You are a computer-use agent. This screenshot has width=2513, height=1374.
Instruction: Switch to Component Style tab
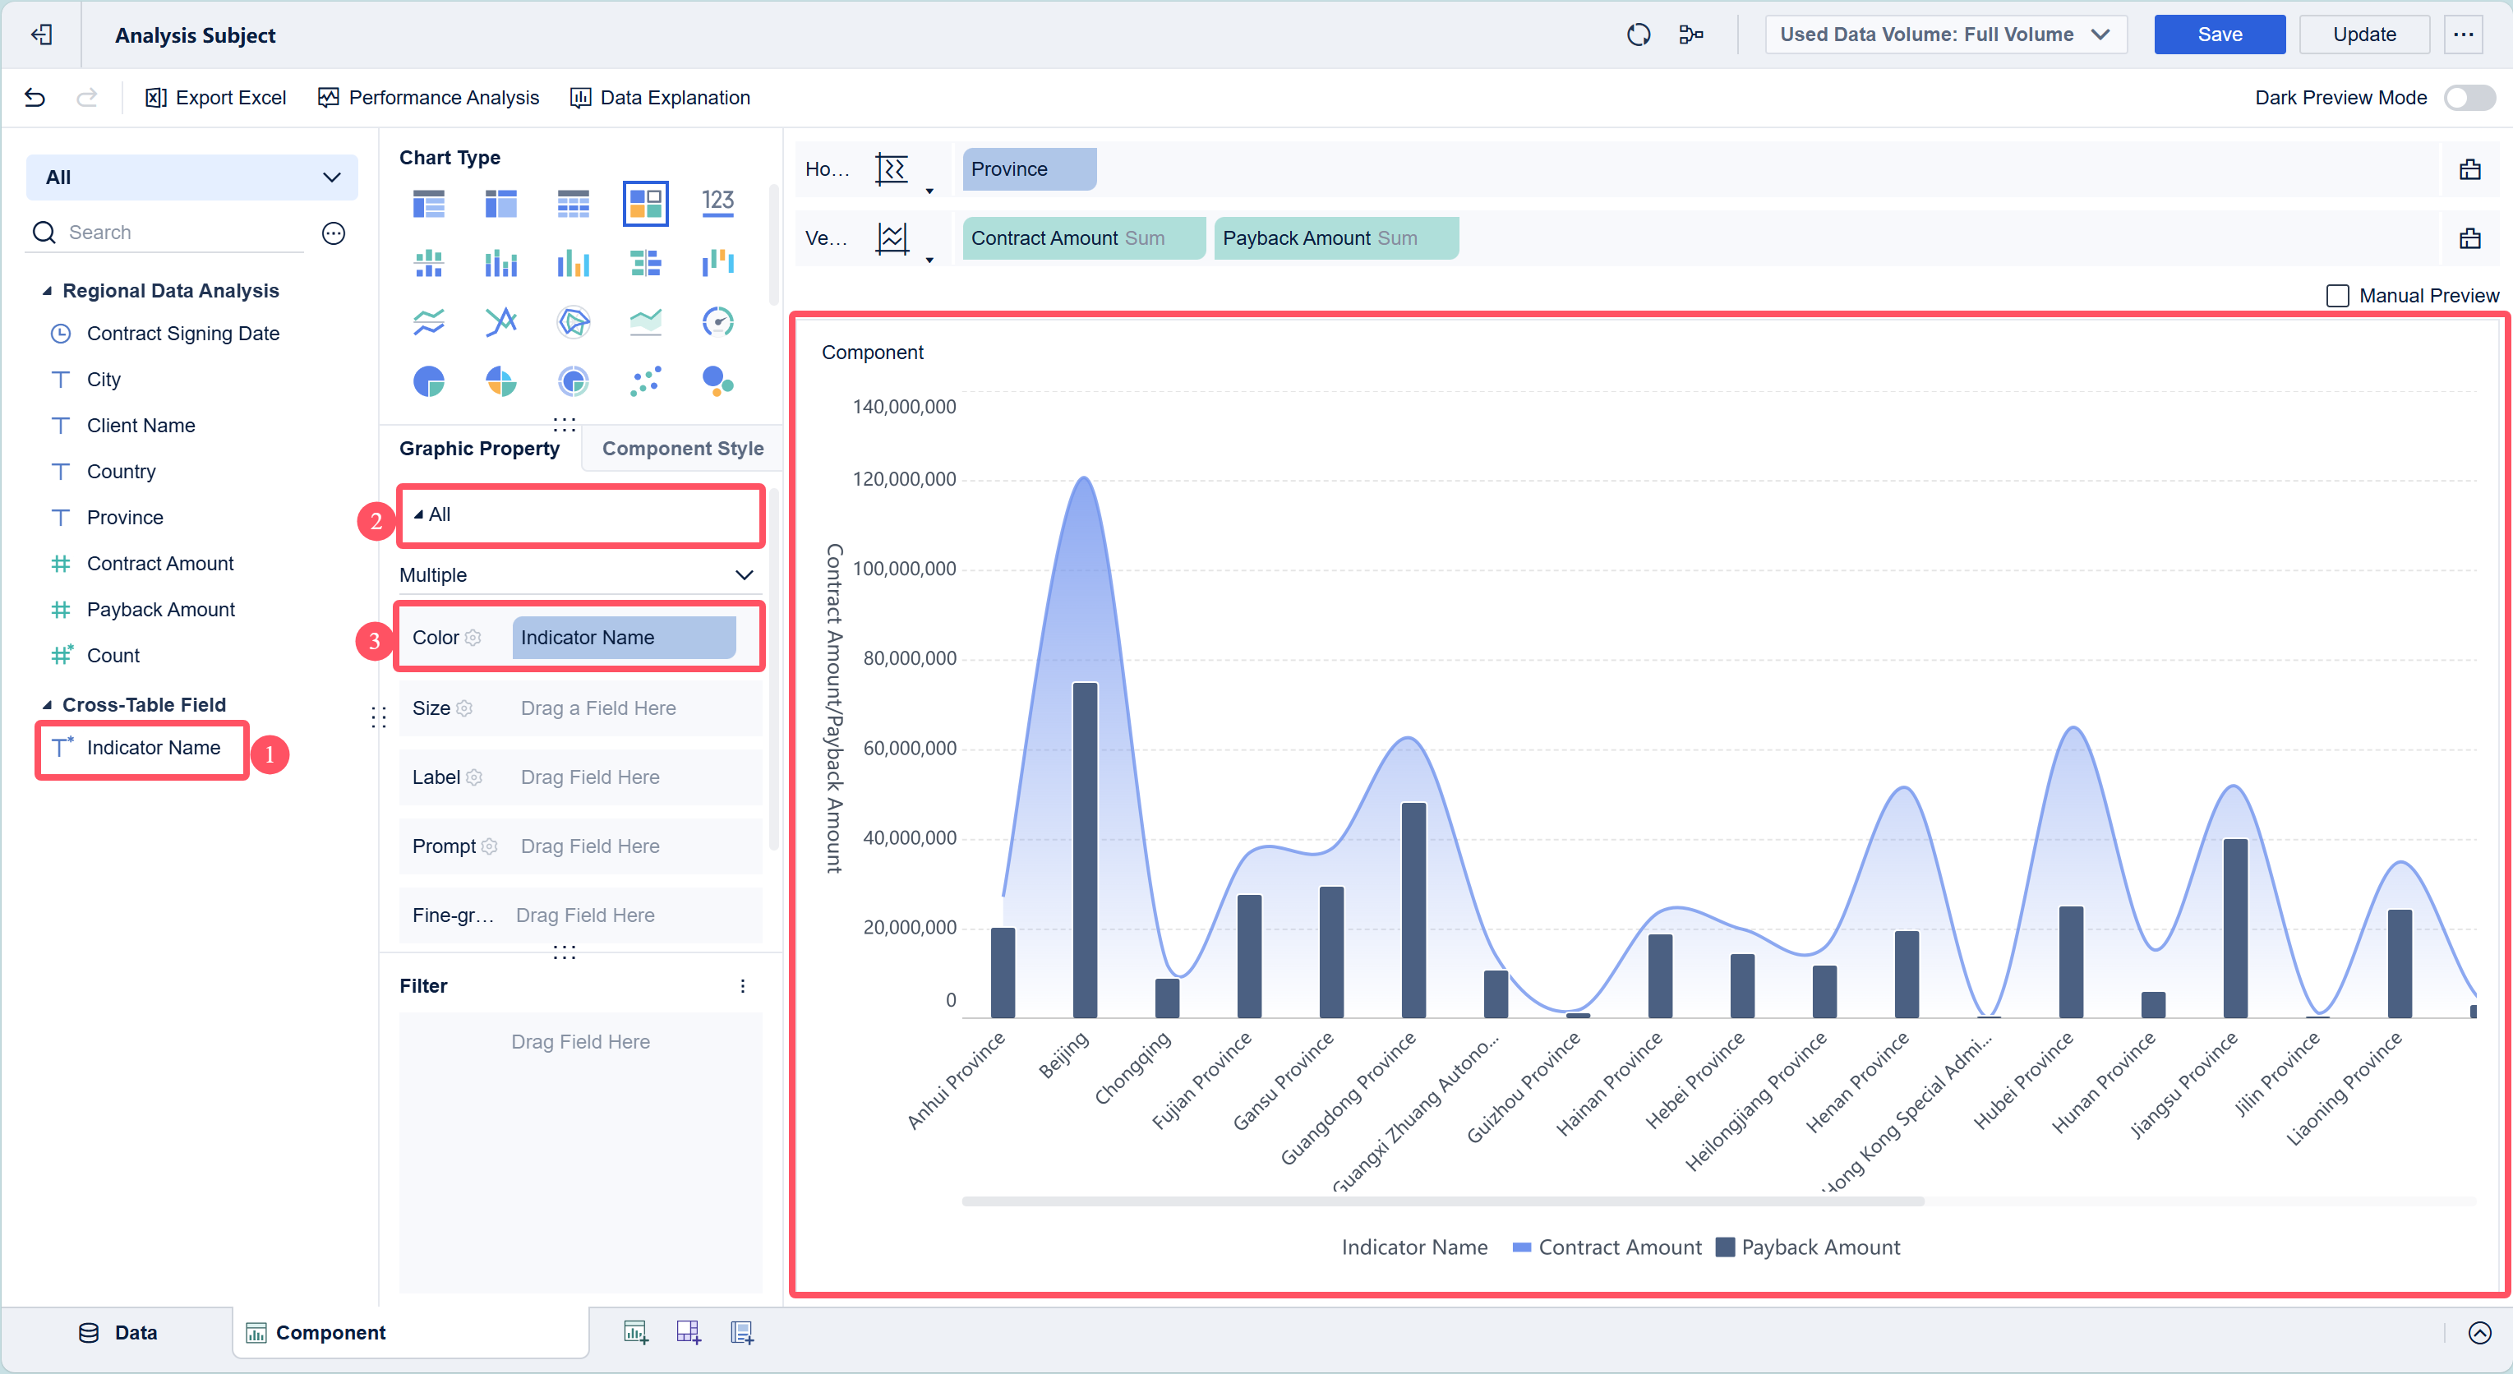click(x=683, y=449)
